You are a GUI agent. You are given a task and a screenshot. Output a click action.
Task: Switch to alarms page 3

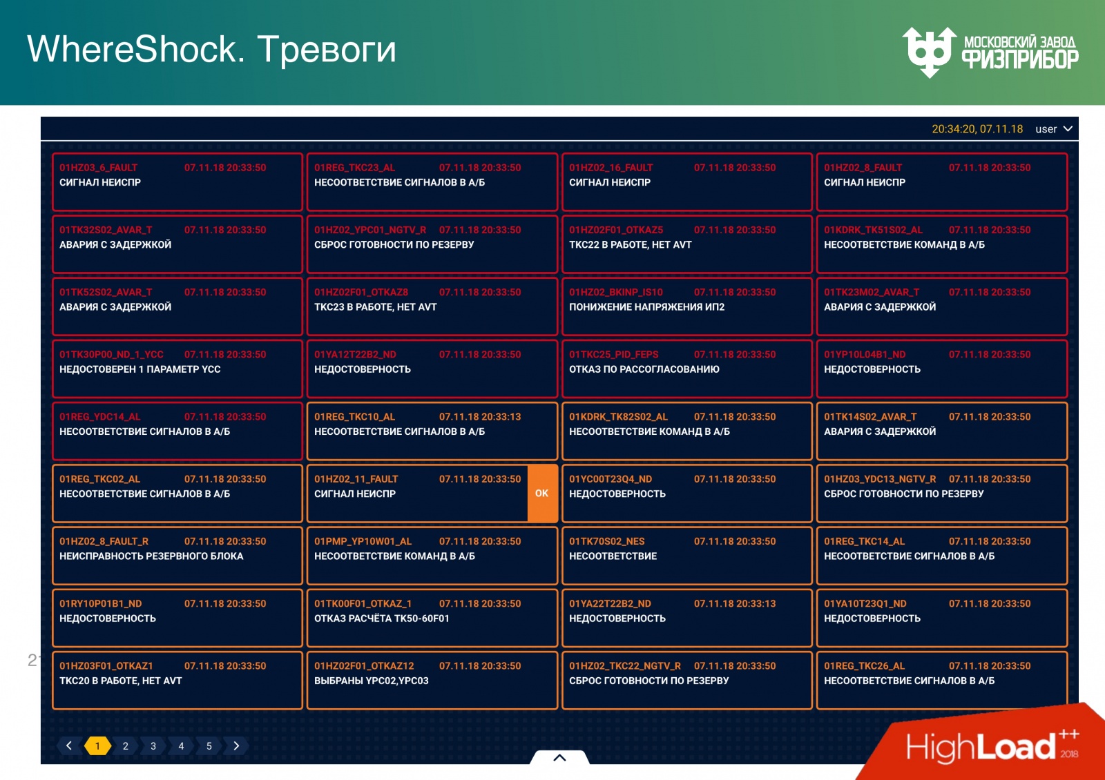(x=153, y=746)
